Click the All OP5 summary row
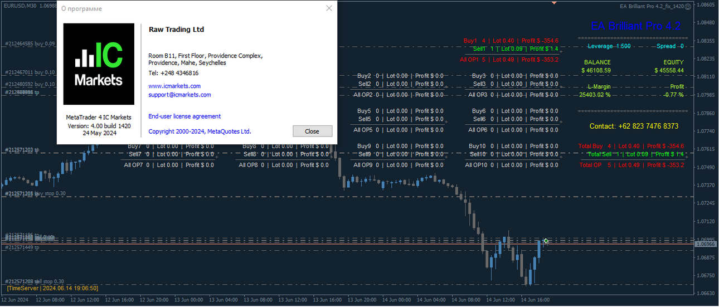This screenshot has width=719, height=307. (x=399, y=130)
